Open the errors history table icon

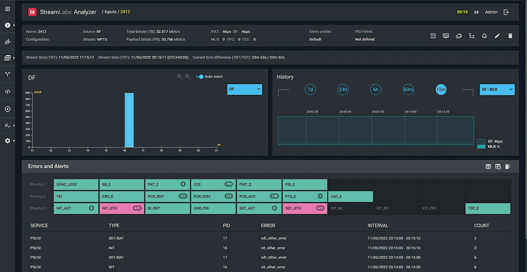click(x=498, y=166)
